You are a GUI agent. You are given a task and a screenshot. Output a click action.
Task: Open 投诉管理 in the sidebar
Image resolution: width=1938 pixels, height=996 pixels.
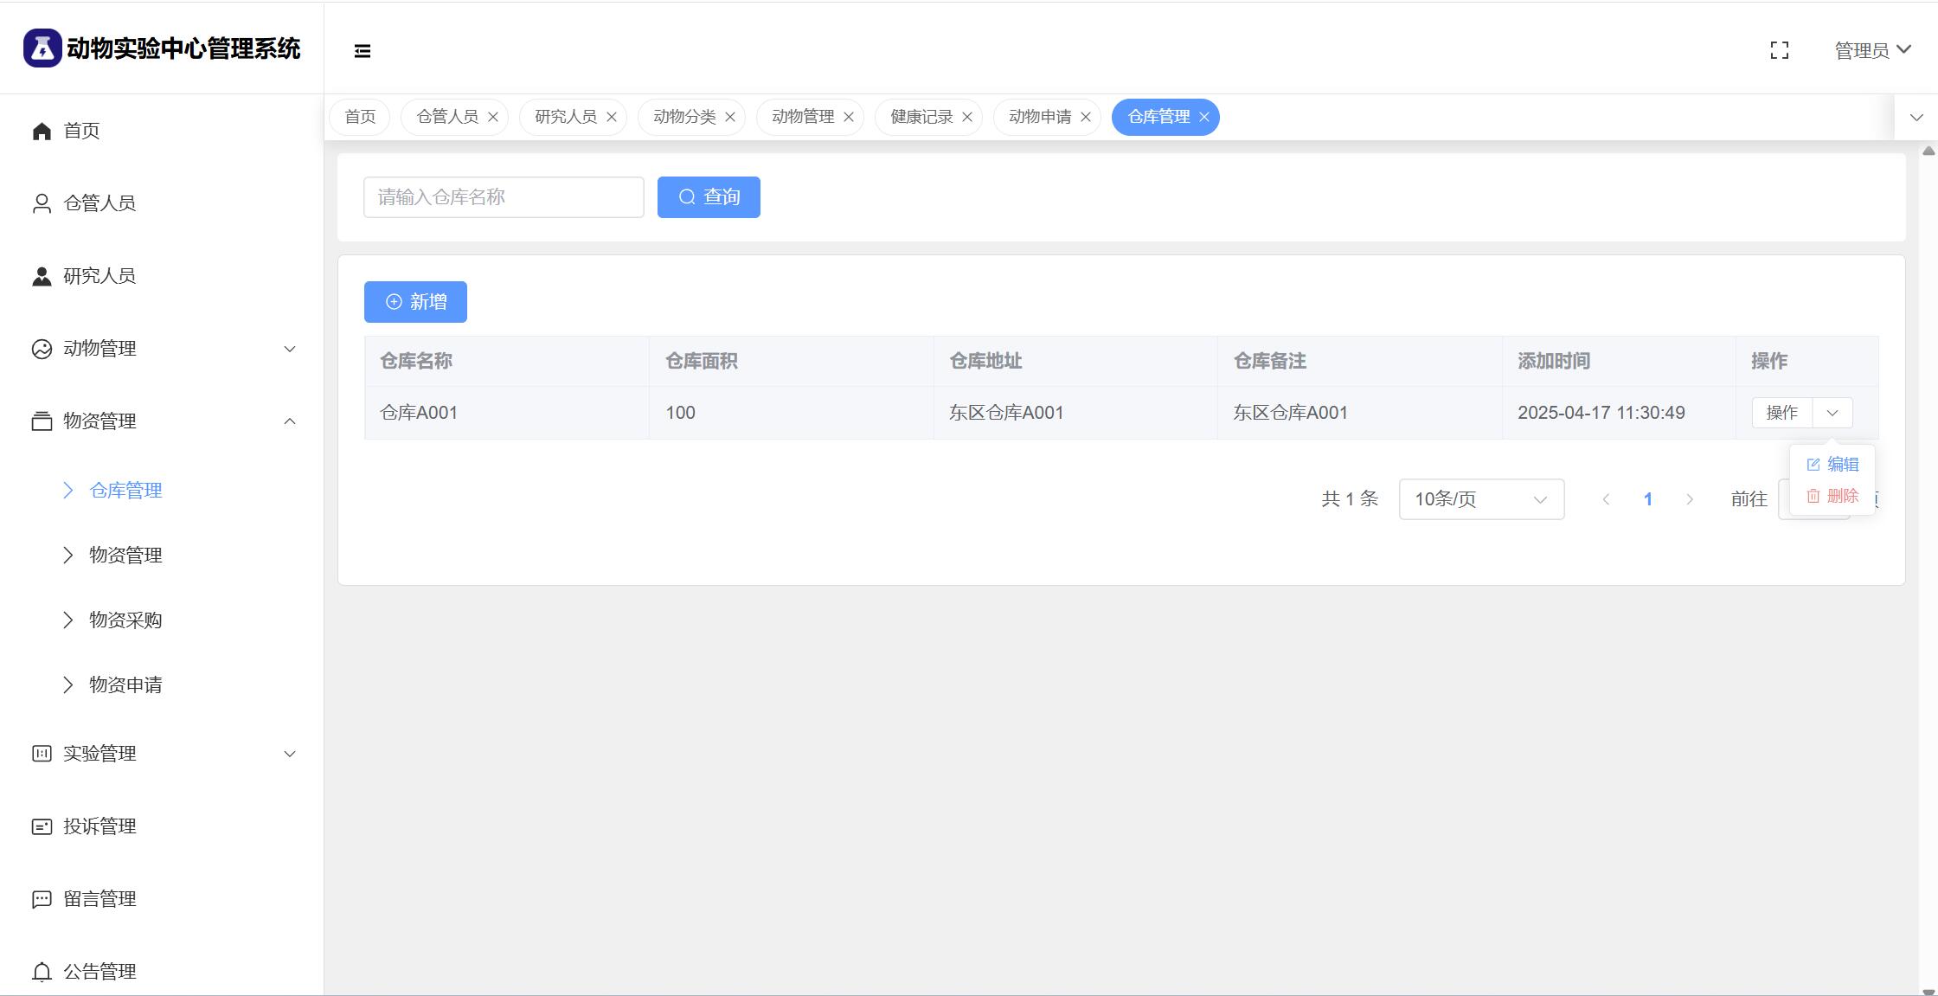pos(99,826)
